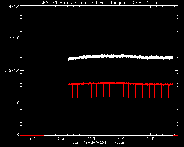Click the flat red step line segment
The height and width of the screenshot is (147, 184).
(x=56, y=84)
